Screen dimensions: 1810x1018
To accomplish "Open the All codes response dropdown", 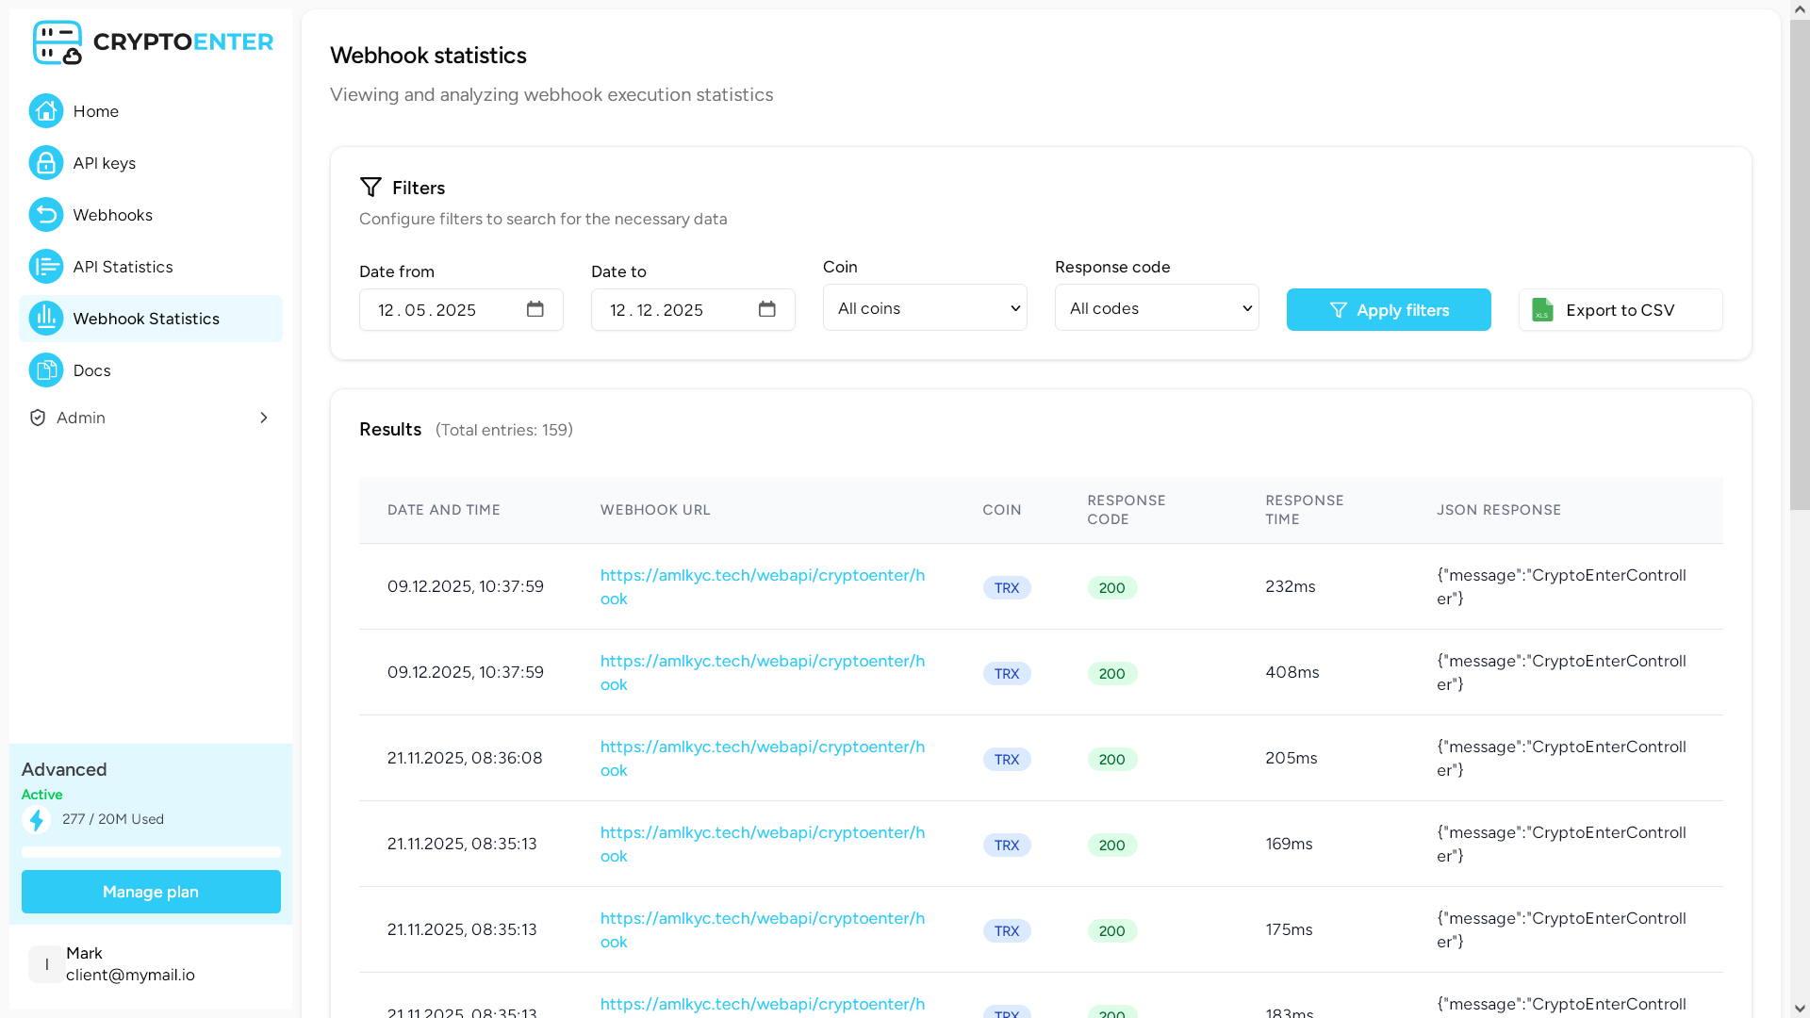I will pos(1156,308).
